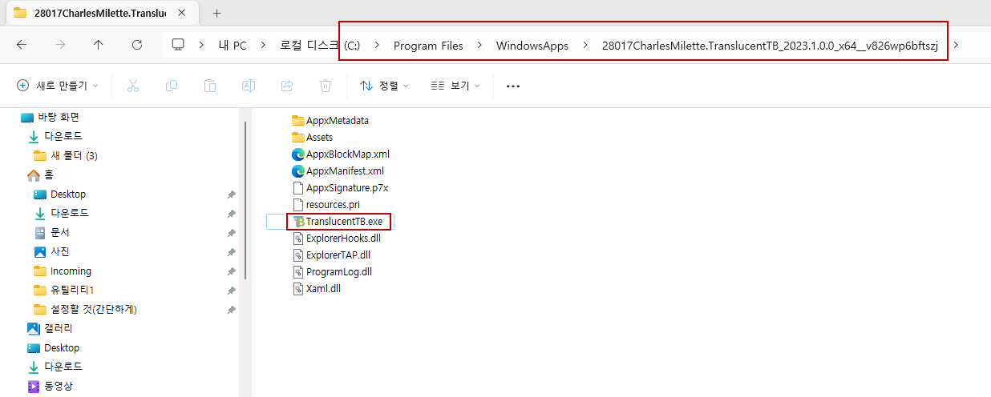Select AppxSignature.p7x file
Viewport: 991px width, 397px height.
(340, 187)
